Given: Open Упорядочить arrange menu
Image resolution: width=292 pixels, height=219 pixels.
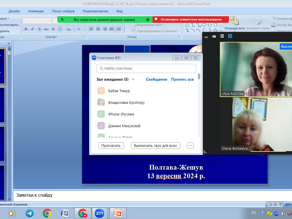Looking at the screenshot, I should pos(234,24).
